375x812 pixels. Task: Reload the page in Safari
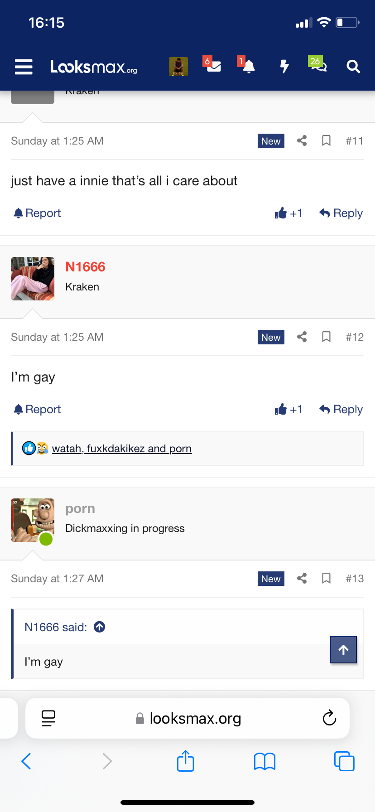(x=329, y=718)
